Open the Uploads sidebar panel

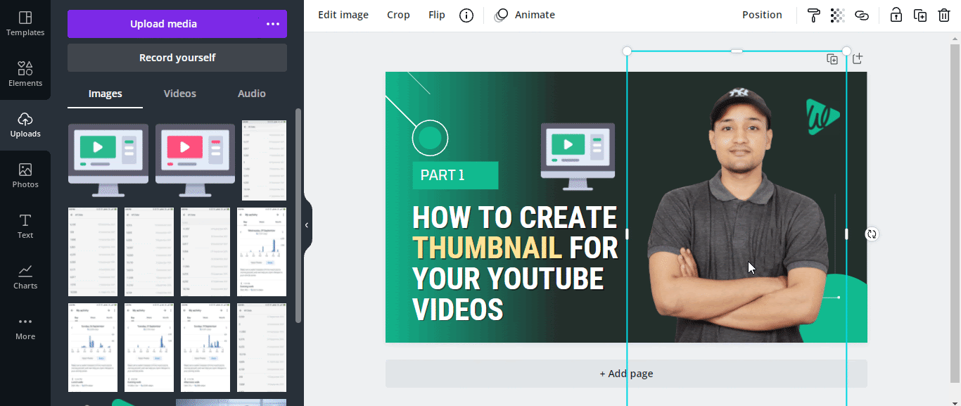click(x=25, y=125)
